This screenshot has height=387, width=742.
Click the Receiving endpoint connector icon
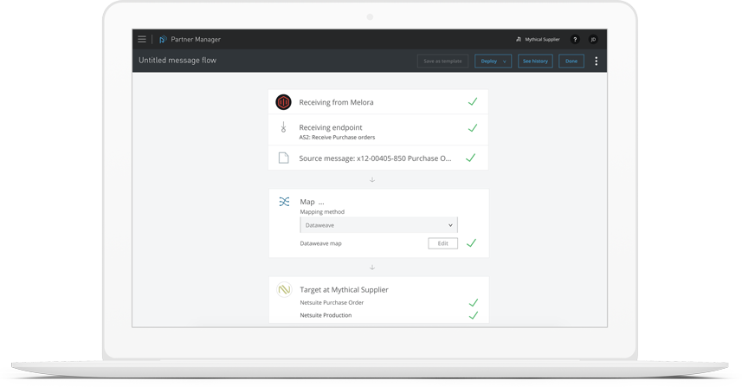tap(283, 127)
